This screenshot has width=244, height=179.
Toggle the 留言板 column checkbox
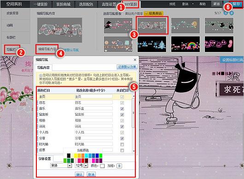pyautogui.click(x=122, y=115)
